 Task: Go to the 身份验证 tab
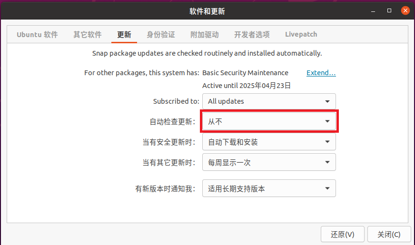click(x=161, y=34)
